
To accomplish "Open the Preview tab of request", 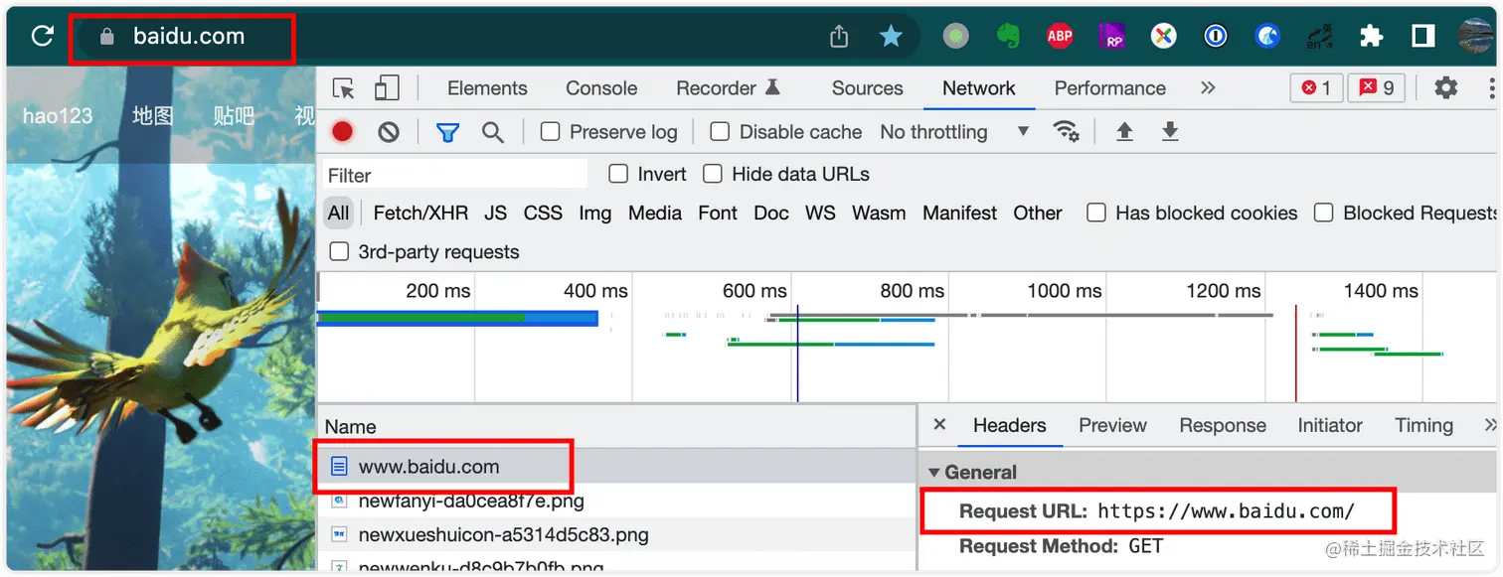I will point(1112,425).
